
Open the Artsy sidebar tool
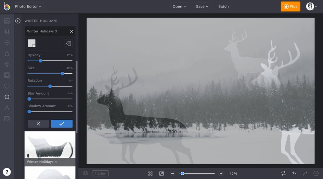point(7,64)
